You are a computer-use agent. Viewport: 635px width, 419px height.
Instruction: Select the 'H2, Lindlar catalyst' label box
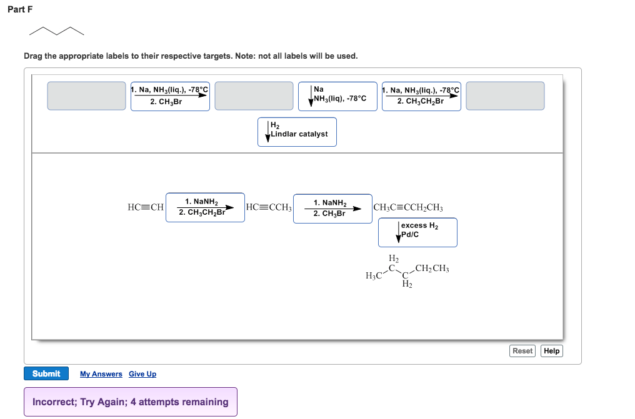pos(297,131)
